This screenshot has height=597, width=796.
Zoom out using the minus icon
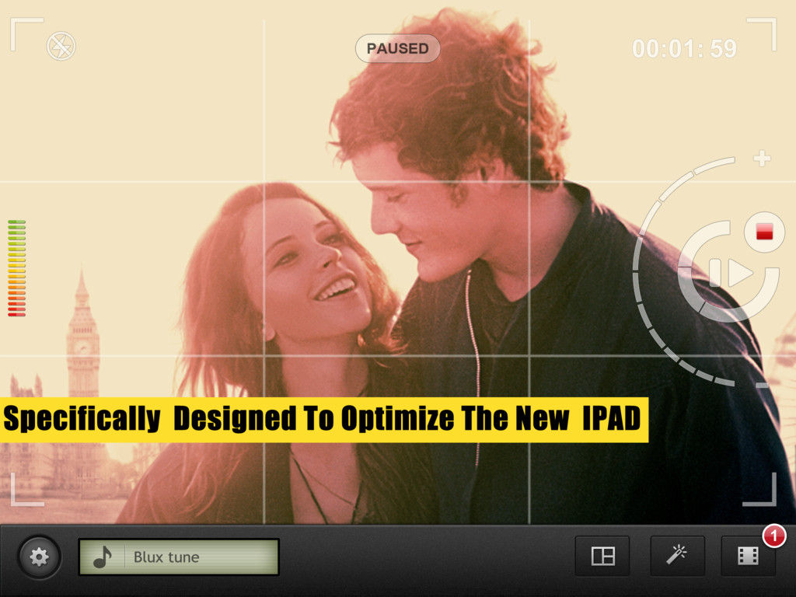[x=762, y=386]
